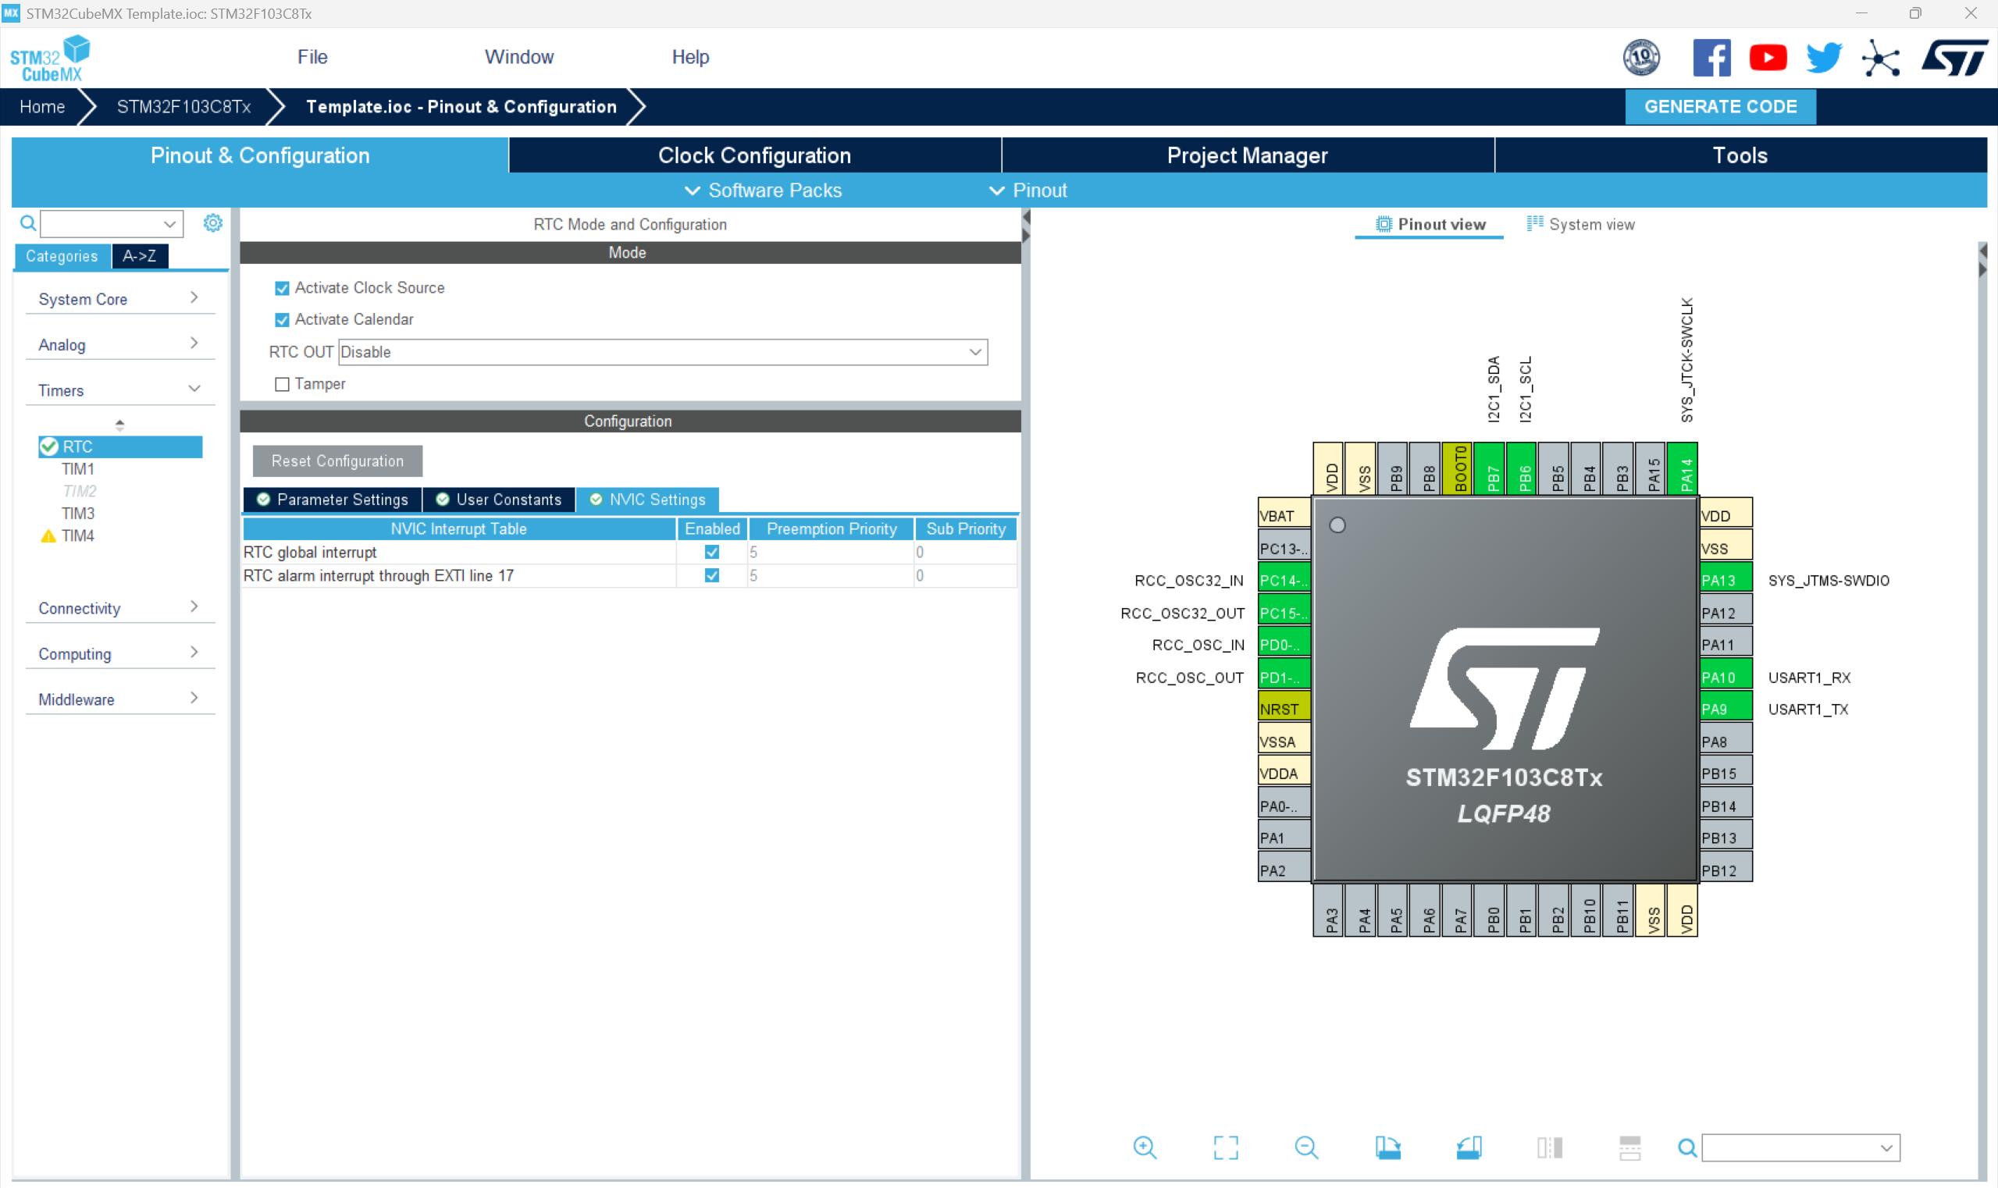This screenshot has height=1188, width=1998.
Task: Uncheck Activate Clock Source checkbox
Action: tap(282, 288)
